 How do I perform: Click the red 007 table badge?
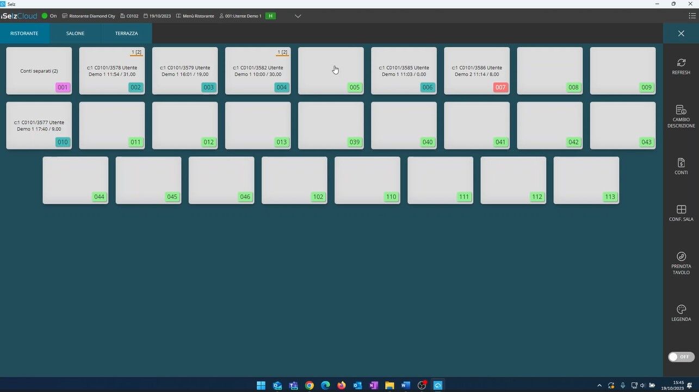click(x=500, y=88)
